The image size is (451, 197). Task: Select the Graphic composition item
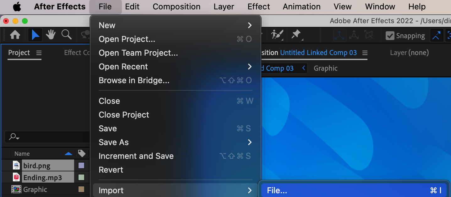coord(35,189)
